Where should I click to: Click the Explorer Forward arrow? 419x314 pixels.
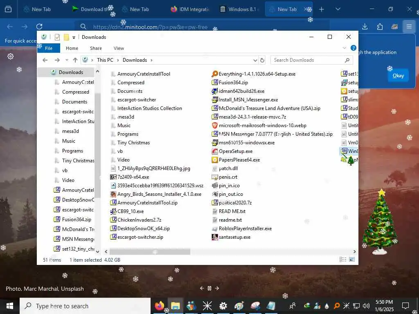tap(57, 60)
